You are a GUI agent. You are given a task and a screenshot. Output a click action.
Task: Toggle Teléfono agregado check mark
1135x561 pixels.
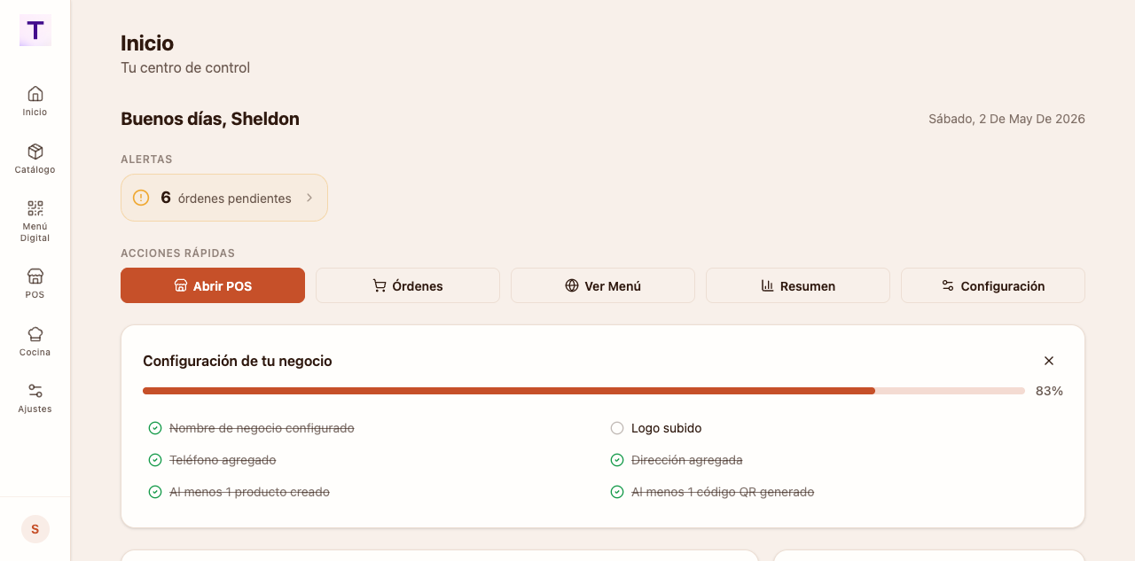[x=155, y=460]
